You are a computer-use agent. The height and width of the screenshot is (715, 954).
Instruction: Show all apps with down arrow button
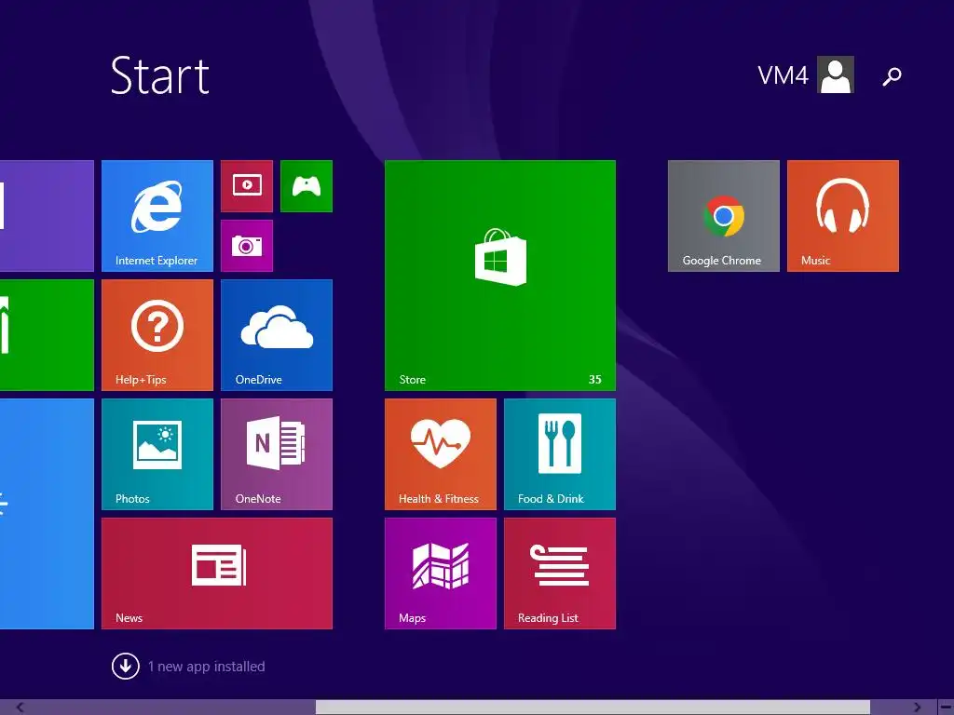pos(126,667)
